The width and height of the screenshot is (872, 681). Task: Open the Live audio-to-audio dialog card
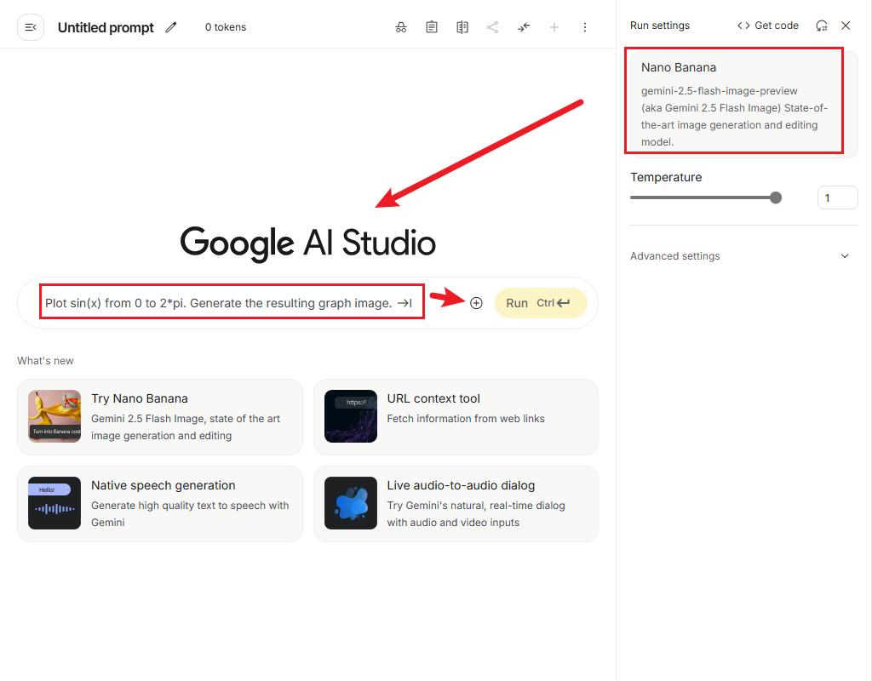[x=456, y=504]
